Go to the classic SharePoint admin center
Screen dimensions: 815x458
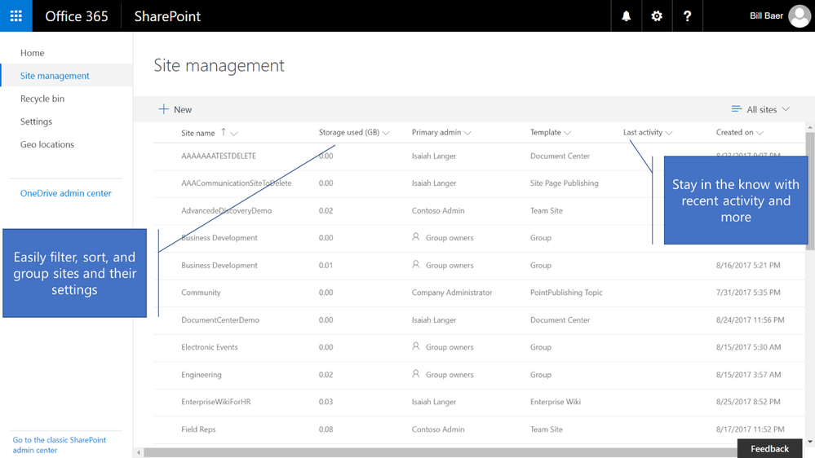click(x=59, y=445)
